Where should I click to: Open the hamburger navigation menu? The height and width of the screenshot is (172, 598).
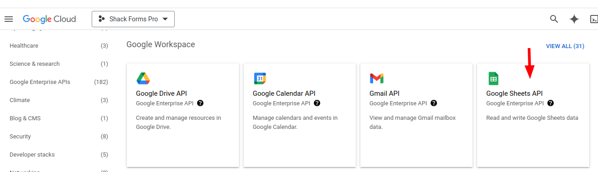[x=8, y=19]
